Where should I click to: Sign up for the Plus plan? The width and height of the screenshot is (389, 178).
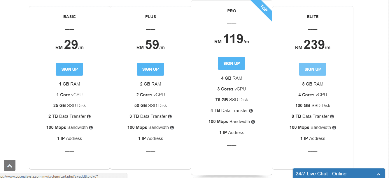pyautogui.click(x=150, y=69)
